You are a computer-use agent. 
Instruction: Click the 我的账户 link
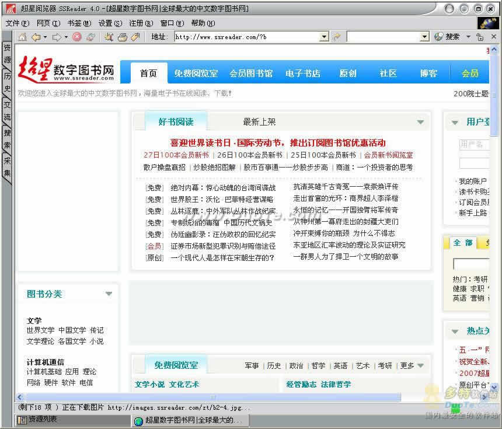(473, 181)
